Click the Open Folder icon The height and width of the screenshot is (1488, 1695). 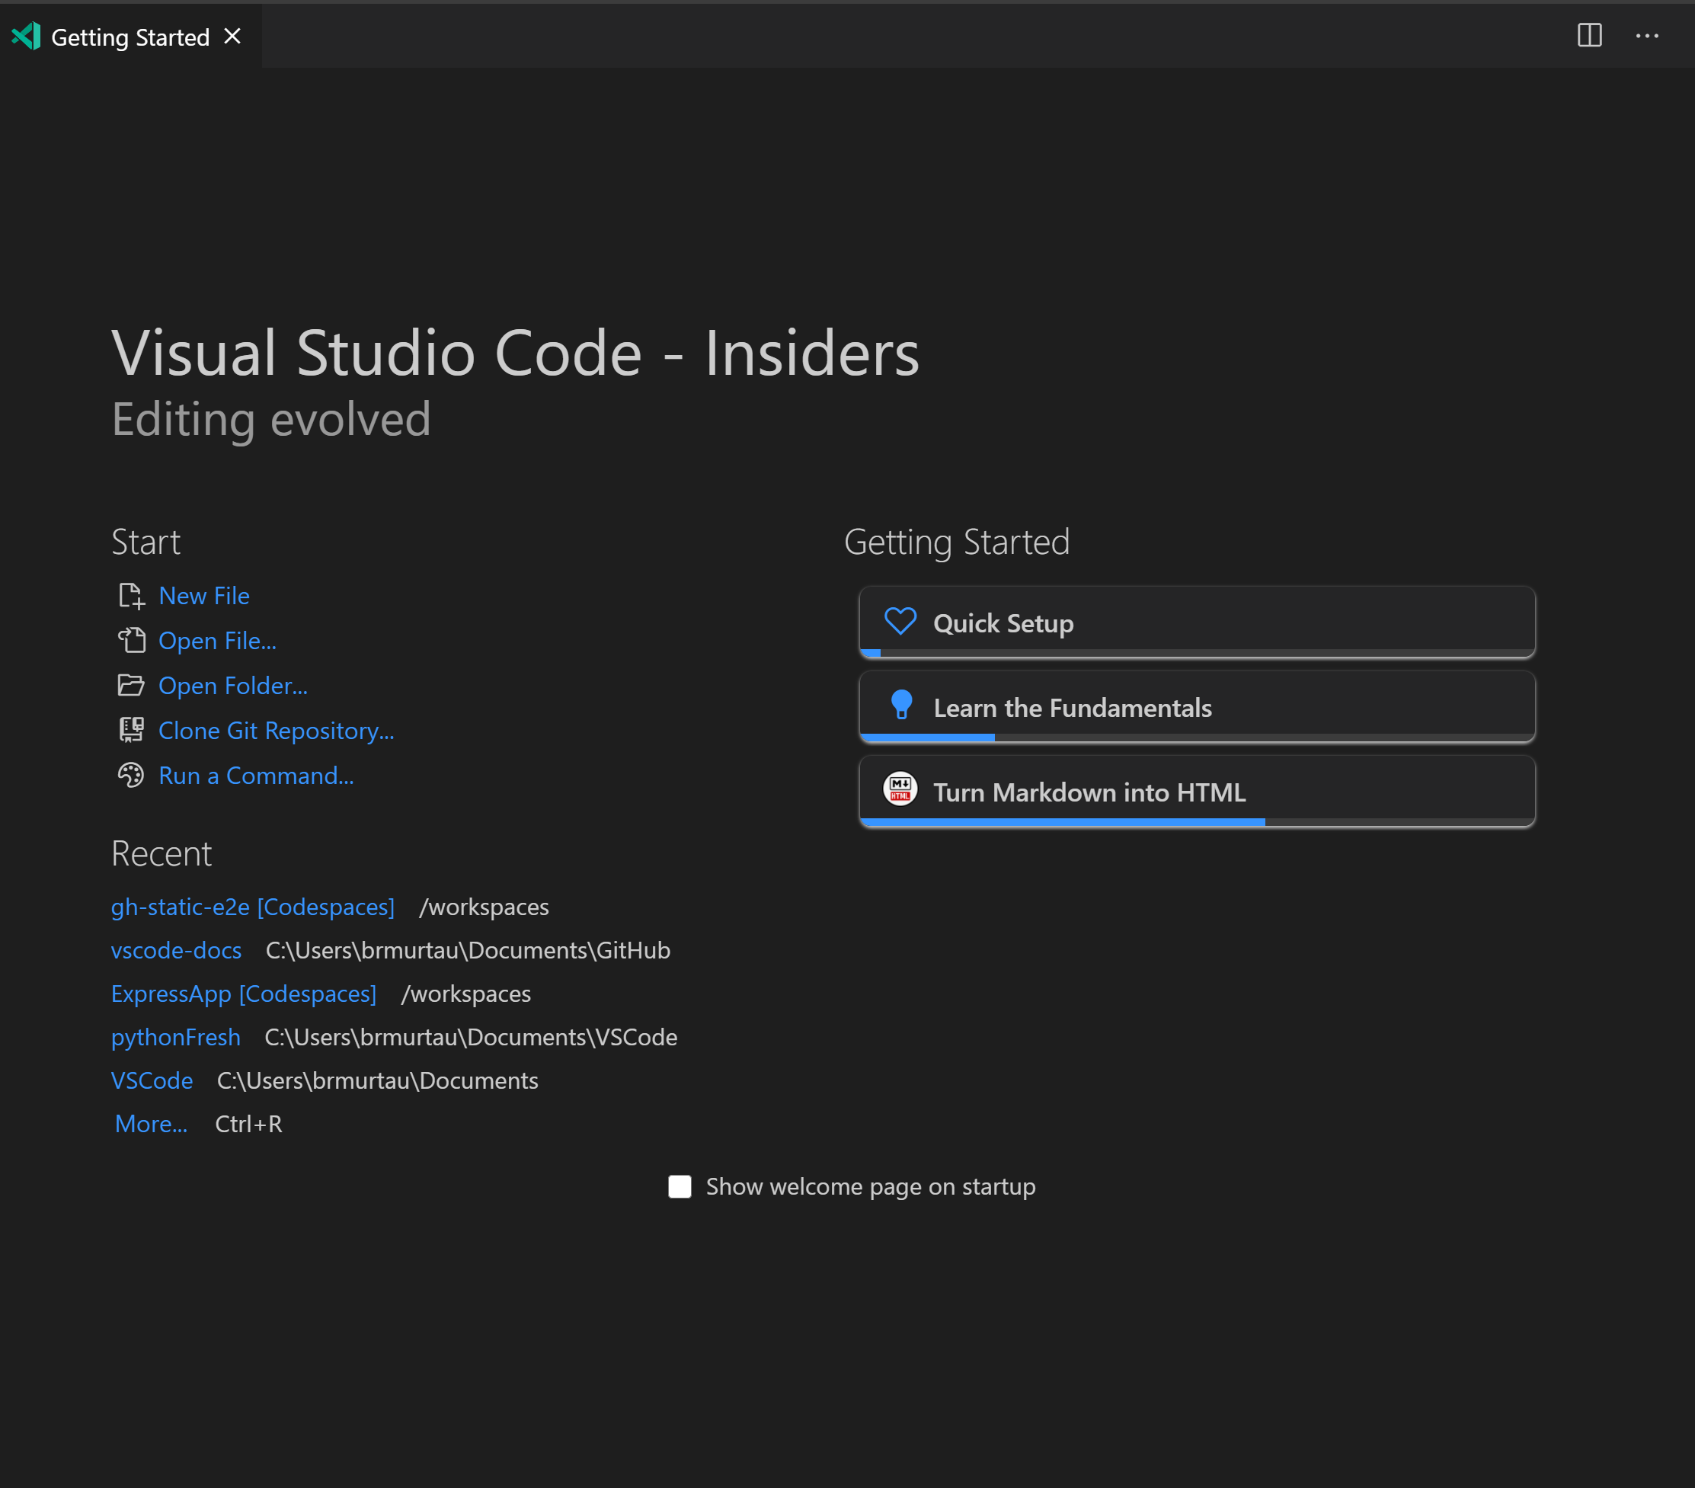coord(131,685)
